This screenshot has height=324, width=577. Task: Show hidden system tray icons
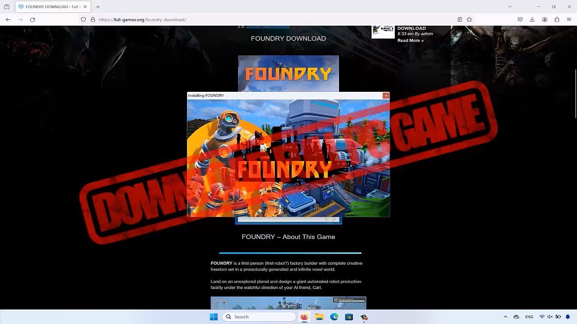[x=505, y=317]
